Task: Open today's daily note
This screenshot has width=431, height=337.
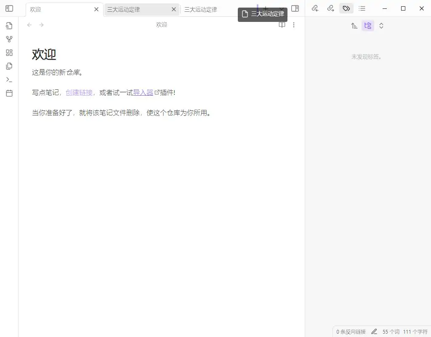Action: click(9, 93)
